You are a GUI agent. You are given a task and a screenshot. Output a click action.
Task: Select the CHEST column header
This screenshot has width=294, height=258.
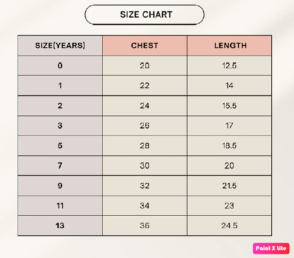[145, 46]
